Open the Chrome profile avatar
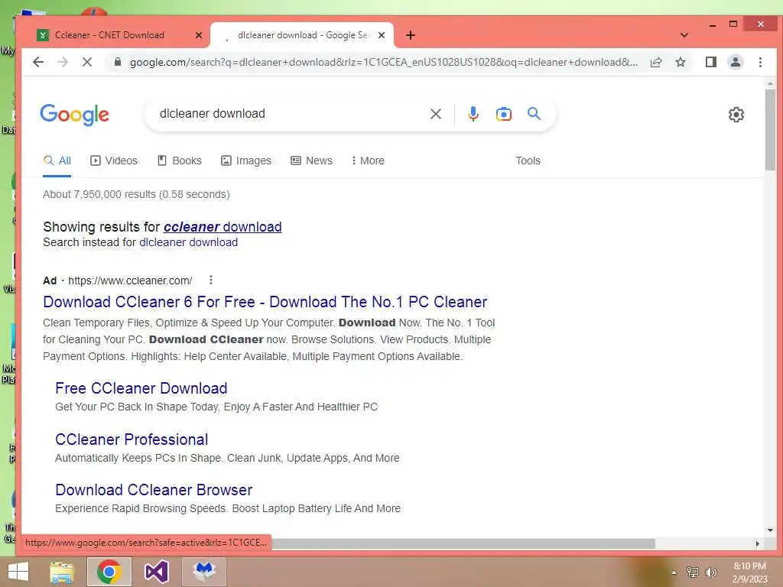 (736, 62)
